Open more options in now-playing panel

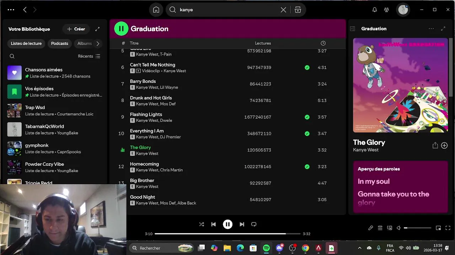431,29
